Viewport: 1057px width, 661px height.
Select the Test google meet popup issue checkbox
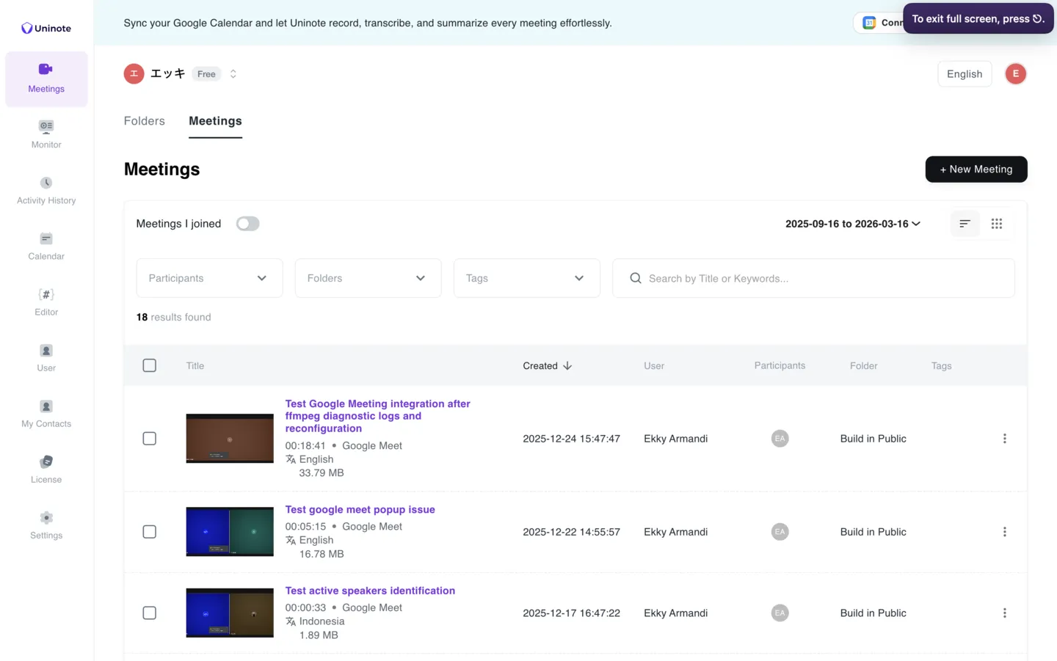(150, 532)
